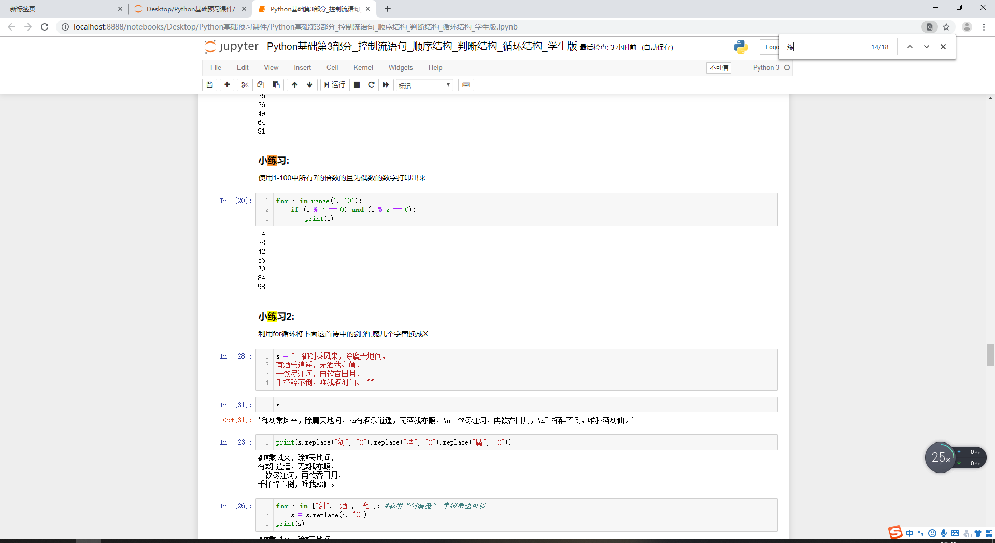Viewport: 995px width, 543px height.
Task: Open a new browser tab
Action: 388,9
